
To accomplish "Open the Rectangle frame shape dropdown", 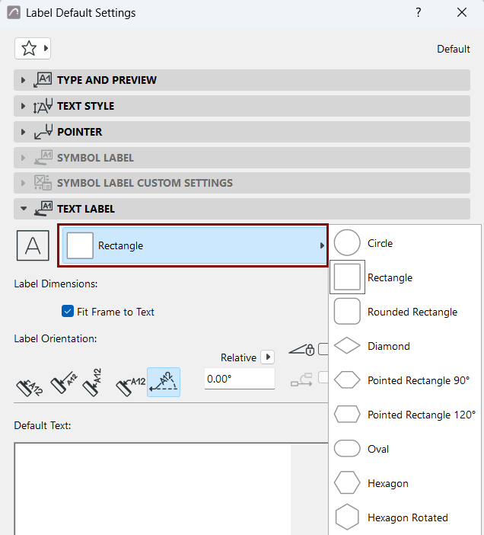I will [193, 245].
